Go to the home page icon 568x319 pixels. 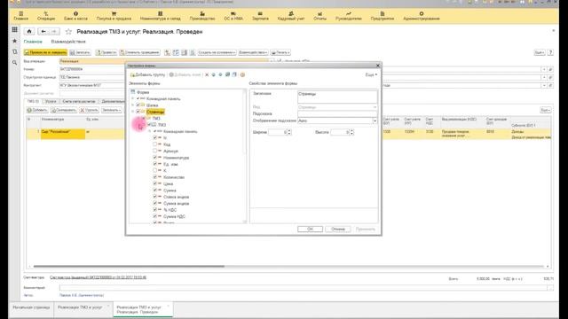pos(29,32)
